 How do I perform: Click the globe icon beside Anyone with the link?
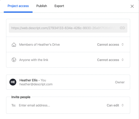[14, 60]
